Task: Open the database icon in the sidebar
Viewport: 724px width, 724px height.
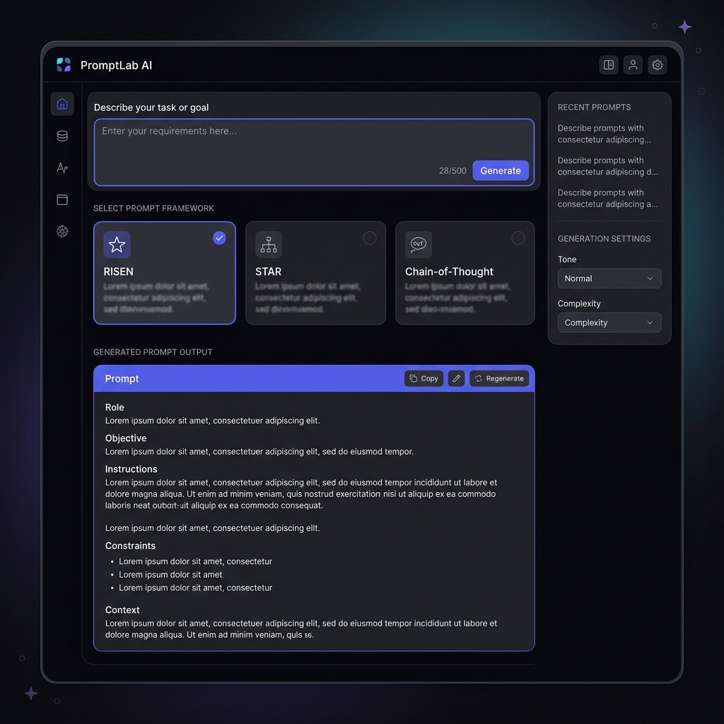Action: pos(62,135)
